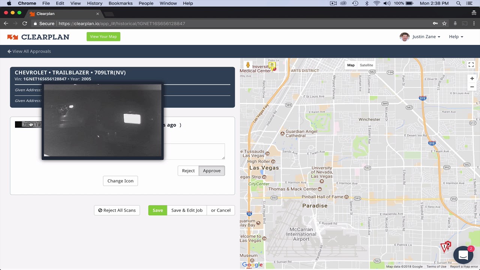Click Justin Zane's profile avatar

tap(404, 37)
